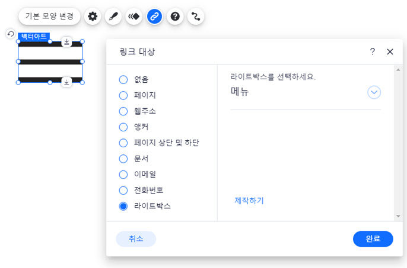The width and height of the screenshot is (407, 268).
Task: Open the help question mark in toolbar
Action: (x=175, y=17)
